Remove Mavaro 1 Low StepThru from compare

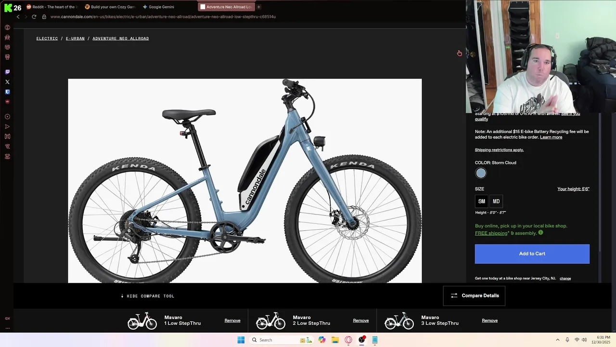tap(232, 320)
